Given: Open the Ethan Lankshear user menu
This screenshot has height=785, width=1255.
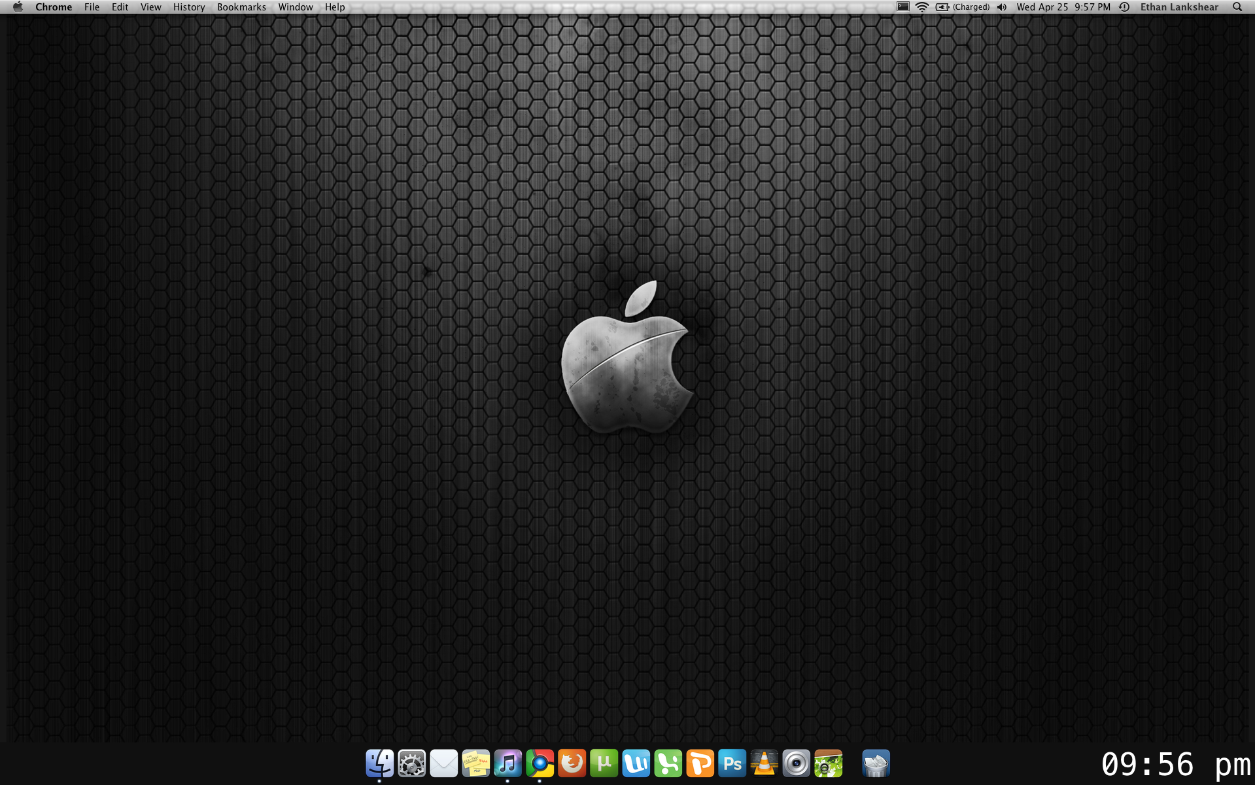Looking at the screenshot, I should [1179, 7].
